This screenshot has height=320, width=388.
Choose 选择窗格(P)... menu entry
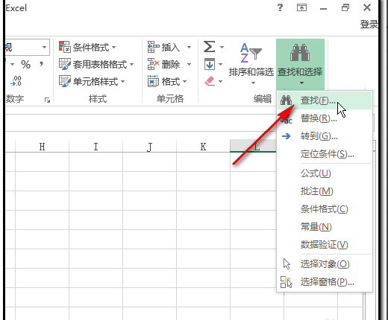click(x=325, y=282)
